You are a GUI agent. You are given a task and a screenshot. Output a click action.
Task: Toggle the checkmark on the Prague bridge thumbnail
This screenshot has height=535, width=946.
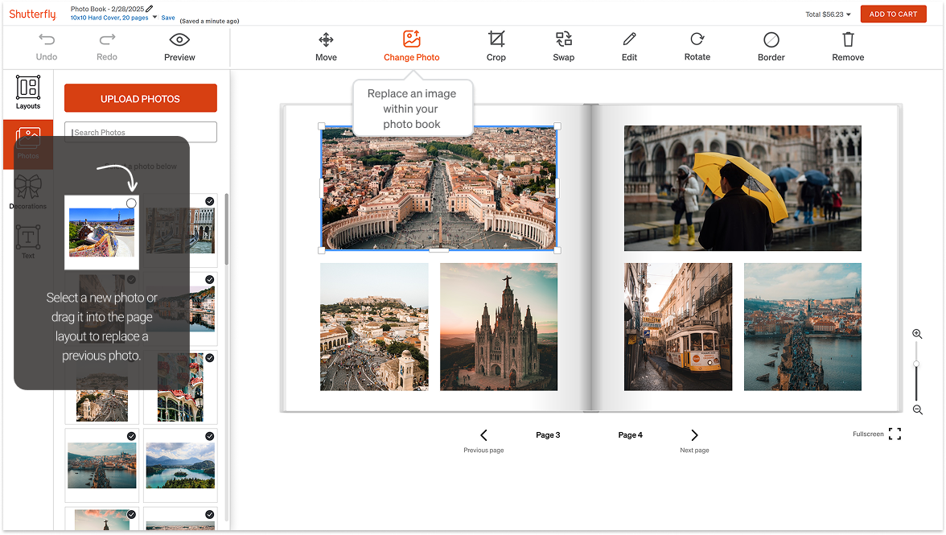[131, 436]
